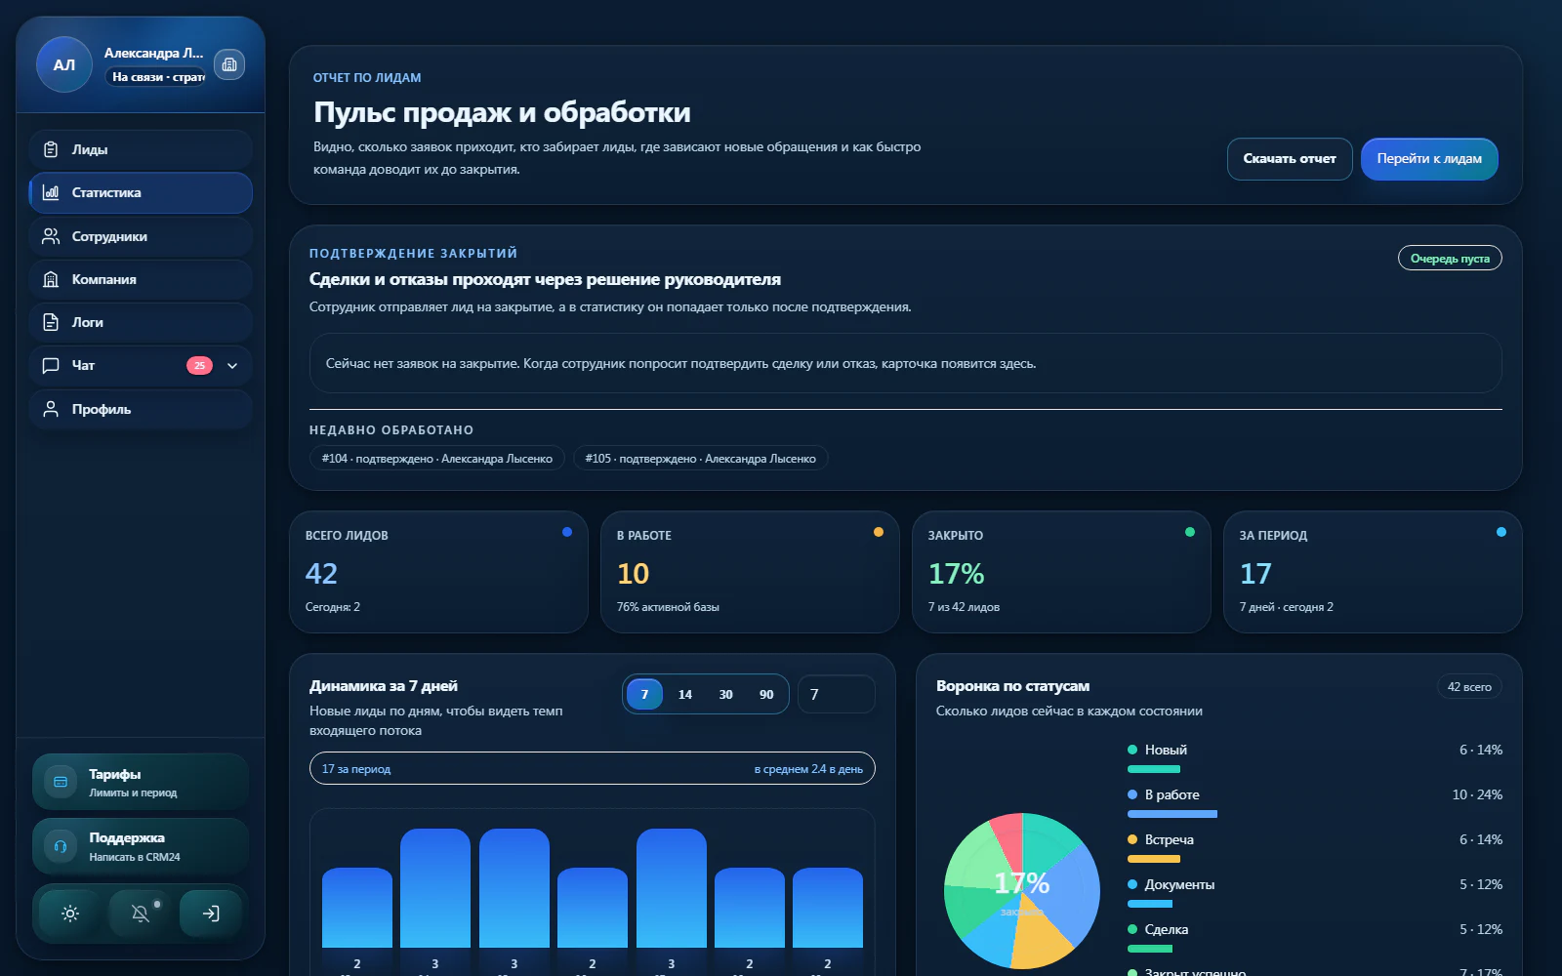Click the 'в среднем 2.4 в день' text

coord(808,769)
